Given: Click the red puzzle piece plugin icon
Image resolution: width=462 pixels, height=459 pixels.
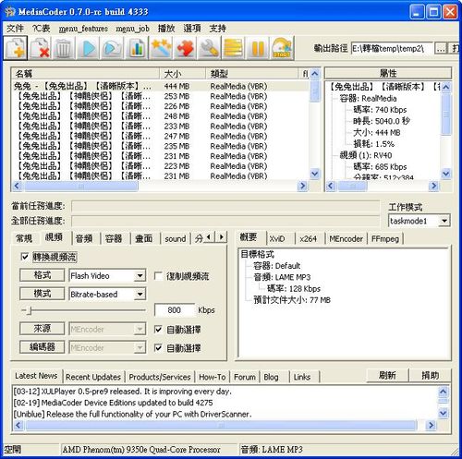Looking at the screenshot, I should pos(186,48).
